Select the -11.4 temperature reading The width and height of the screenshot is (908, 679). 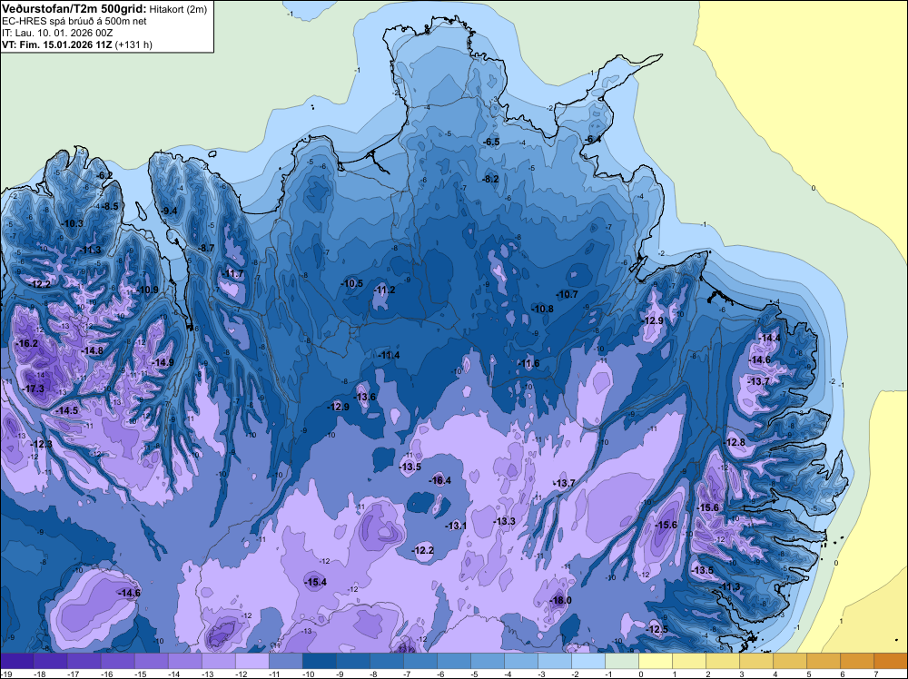[389, 355]
